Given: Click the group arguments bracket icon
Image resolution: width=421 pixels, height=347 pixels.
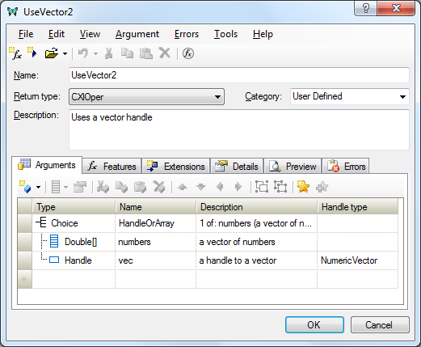Looking at the screenshot, I should [x=262, y=187].
